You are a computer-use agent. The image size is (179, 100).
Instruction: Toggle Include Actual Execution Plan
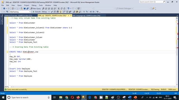click(x=64, y=12)
